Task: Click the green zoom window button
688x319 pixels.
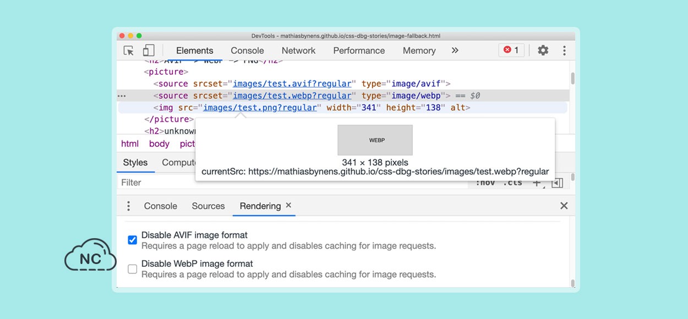Action: [139, 36]
